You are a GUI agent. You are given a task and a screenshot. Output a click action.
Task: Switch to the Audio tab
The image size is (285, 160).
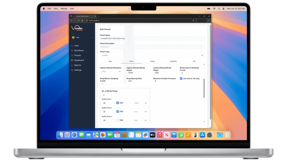pos(152,61)
